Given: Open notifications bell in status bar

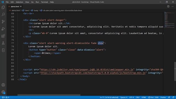Looking at the screenshot, I should pyautogui.click(x=173, y=97).
